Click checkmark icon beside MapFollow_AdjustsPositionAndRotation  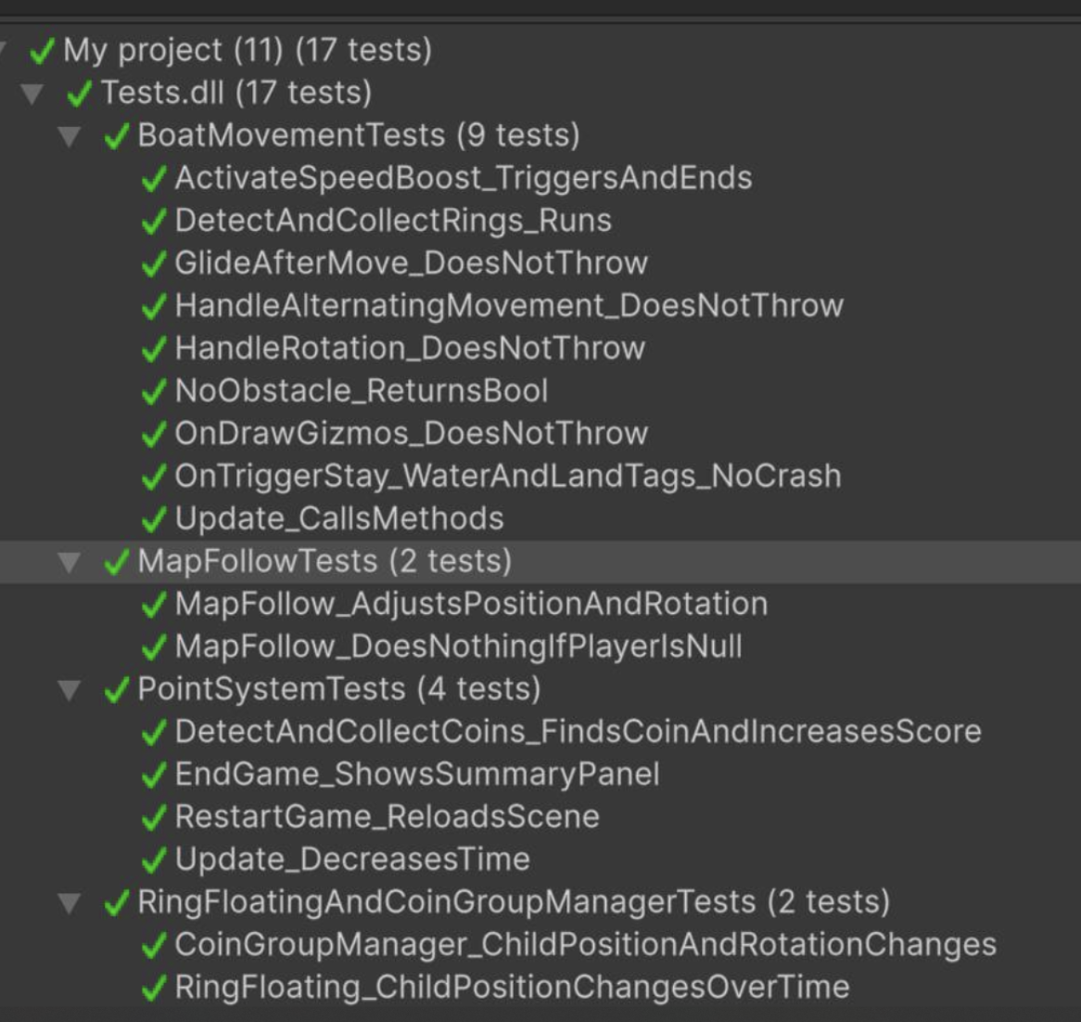[x=154, y=605]
